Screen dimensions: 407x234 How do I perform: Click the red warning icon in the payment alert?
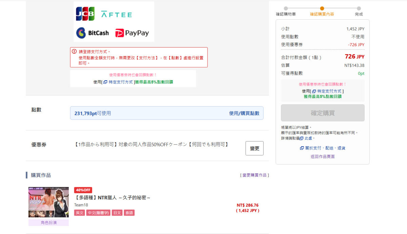click(x=74, y=51)
